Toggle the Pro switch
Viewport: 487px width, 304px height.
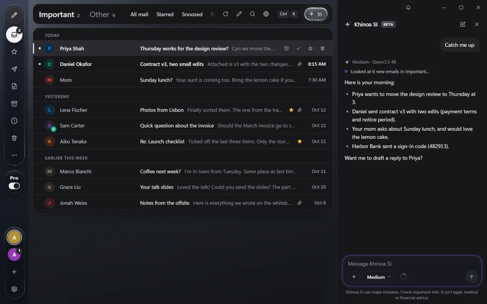pos(14,186)
